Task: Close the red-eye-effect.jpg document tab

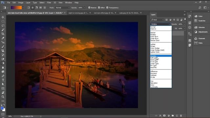Action: click(115, 13)
